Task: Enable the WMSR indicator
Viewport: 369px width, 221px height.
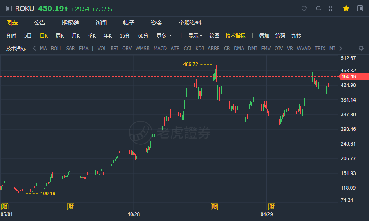Action: pyautogui.click(x=142, y=49)
